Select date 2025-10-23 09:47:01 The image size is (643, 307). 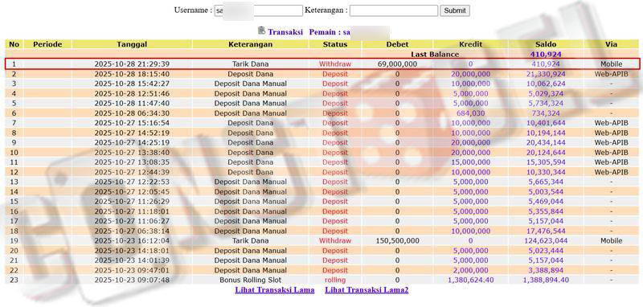tap(132, 270)
